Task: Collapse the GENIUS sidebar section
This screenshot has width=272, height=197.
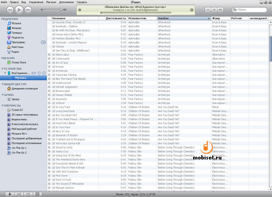Action: (x=2, y=95)
